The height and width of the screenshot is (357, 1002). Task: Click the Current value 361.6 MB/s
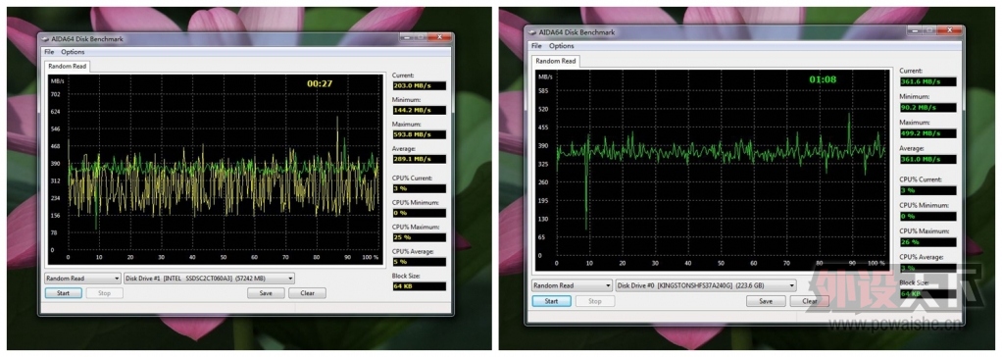pos(927,81)
